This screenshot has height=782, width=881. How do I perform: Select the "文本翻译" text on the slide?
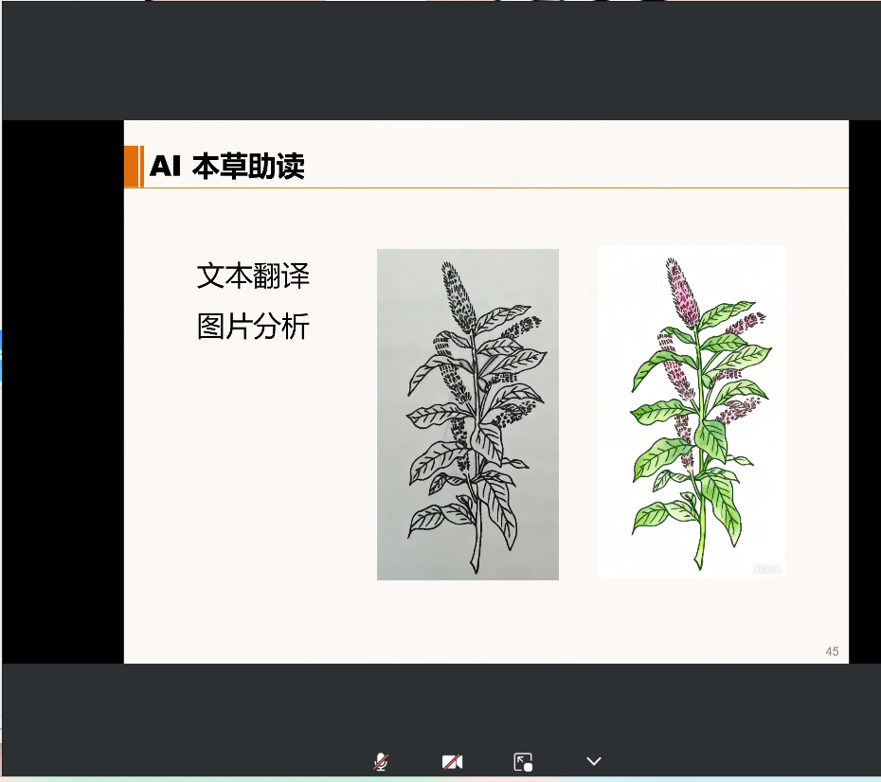tap(253, 276)
